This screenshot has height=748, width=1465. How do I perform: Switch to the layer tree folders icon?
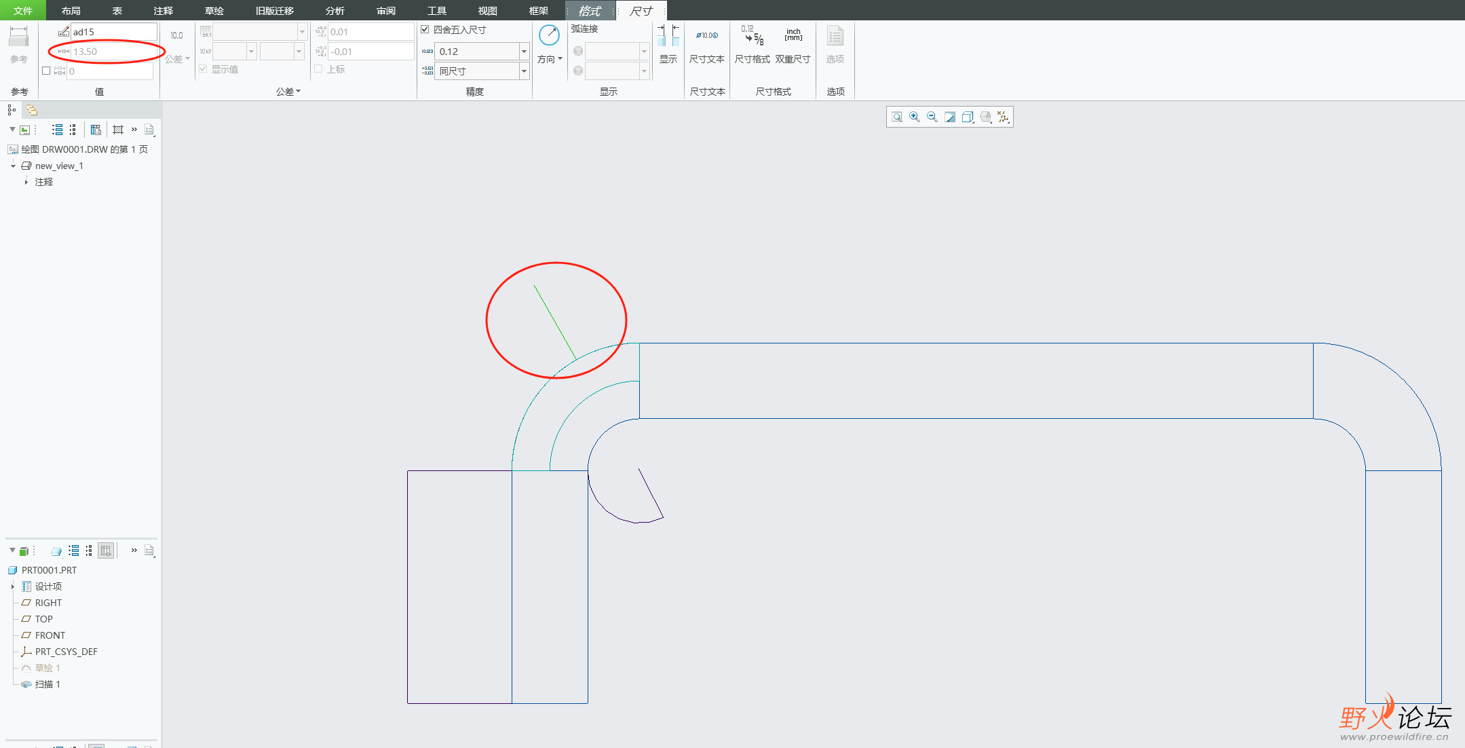(31, 110)
